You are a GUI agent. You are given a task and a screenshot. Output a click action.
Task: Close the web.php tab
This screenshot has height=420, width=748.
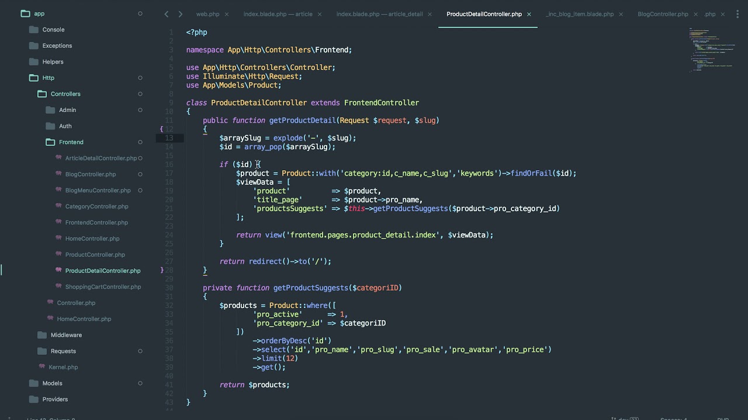[x=226, y=14]
